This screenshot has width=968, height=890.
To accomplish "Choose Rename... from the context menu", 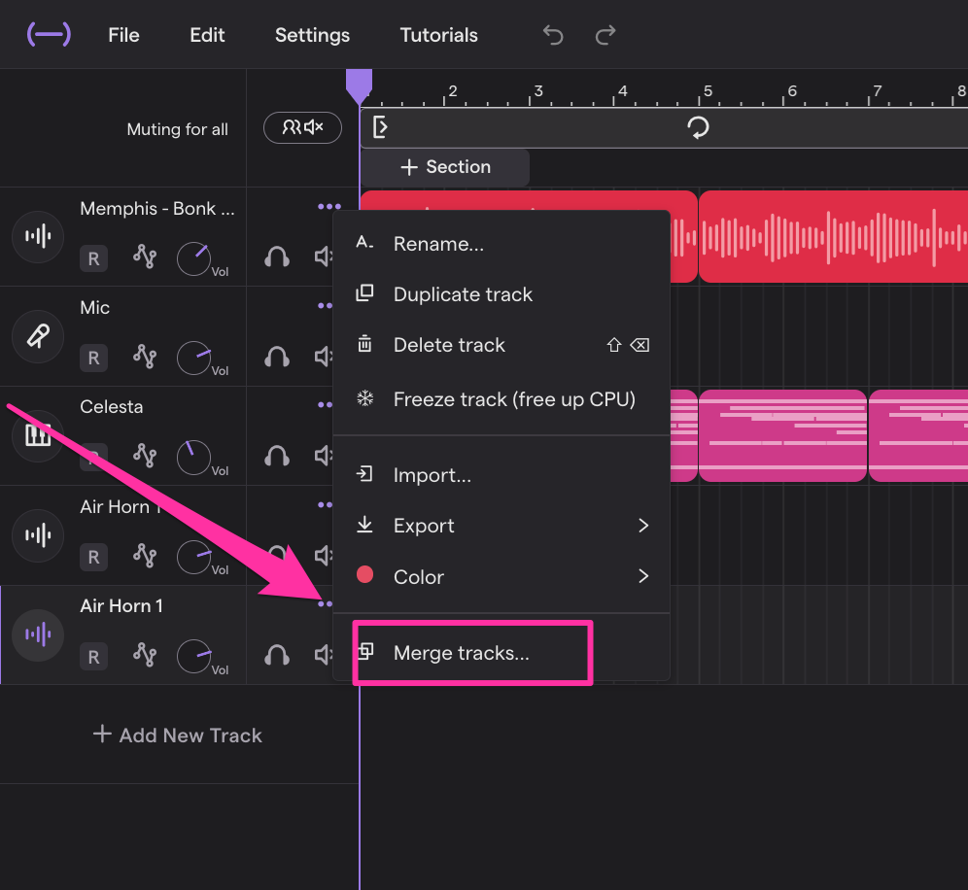I will [501, 244].
